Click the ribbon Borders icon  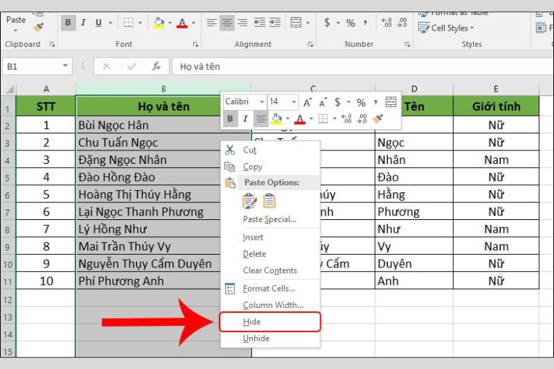click(129, 23)
